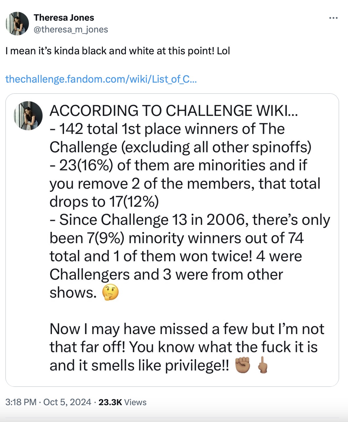Select the "ACCORDING TO CHALLENGE WIKI..." heading

[x=174, y=111]
